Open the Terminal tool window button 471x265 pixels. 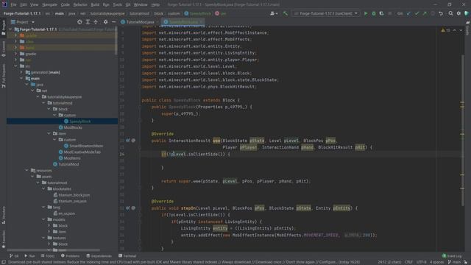127,256
